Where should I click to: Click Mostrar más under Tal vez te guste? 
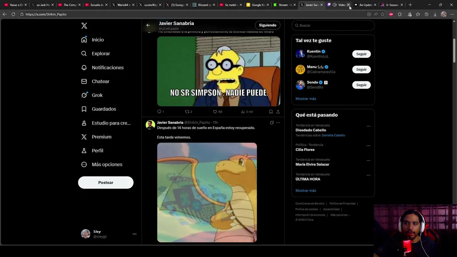306,99
